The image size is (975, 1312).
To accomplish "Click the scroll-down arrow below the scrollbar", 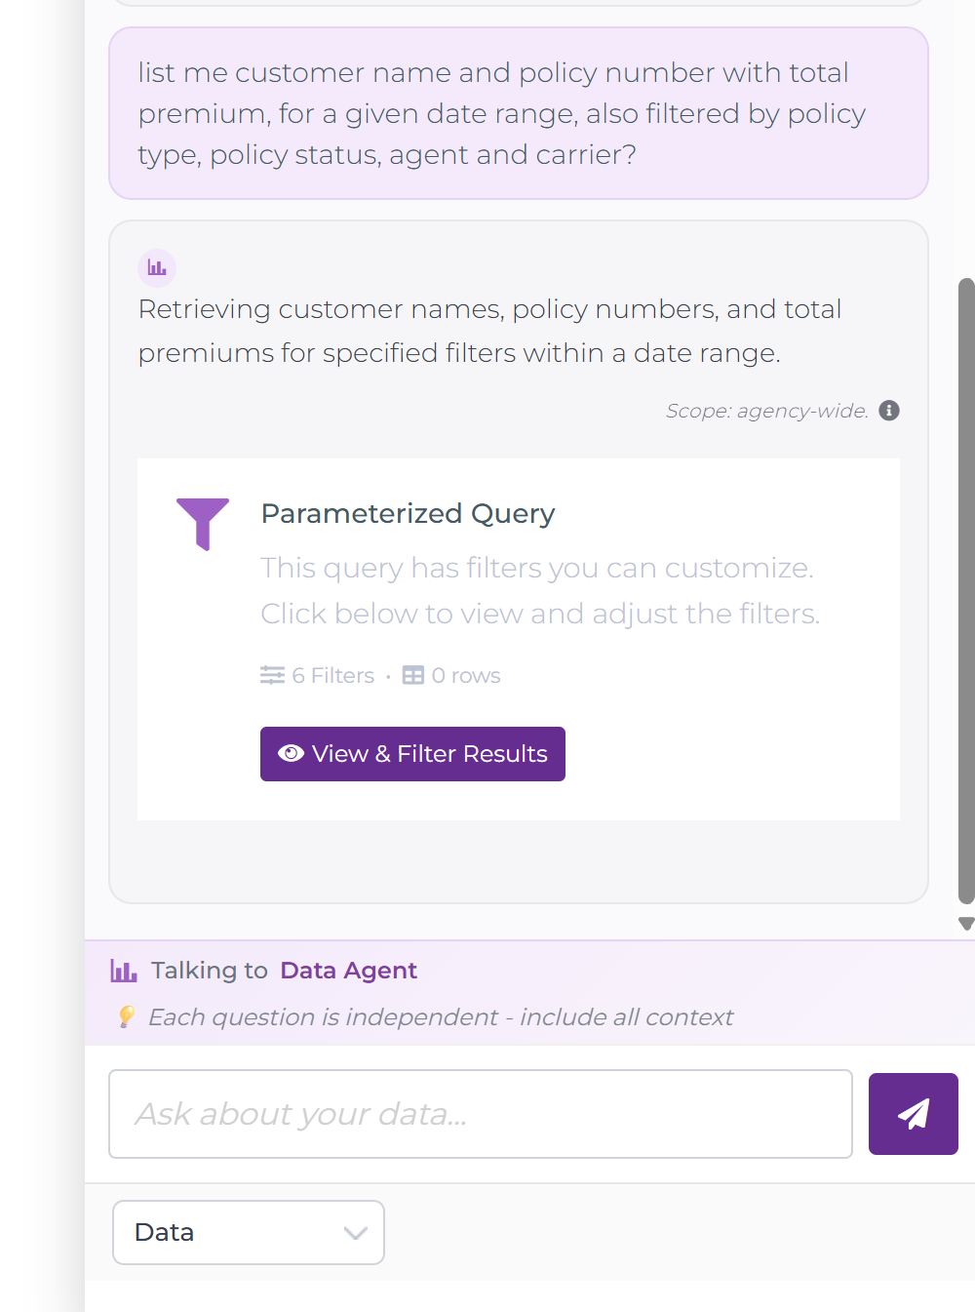I will 964,923.
